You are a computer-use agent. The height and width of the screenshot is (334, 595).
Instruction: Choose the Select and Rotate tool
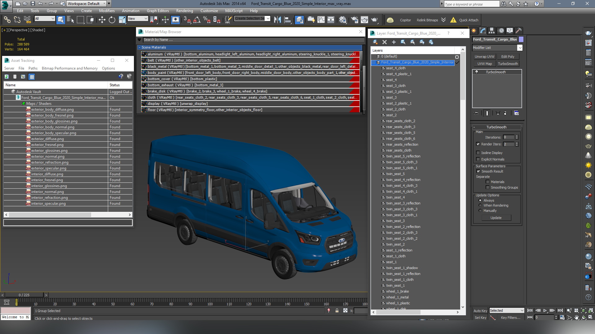(112, 20)
